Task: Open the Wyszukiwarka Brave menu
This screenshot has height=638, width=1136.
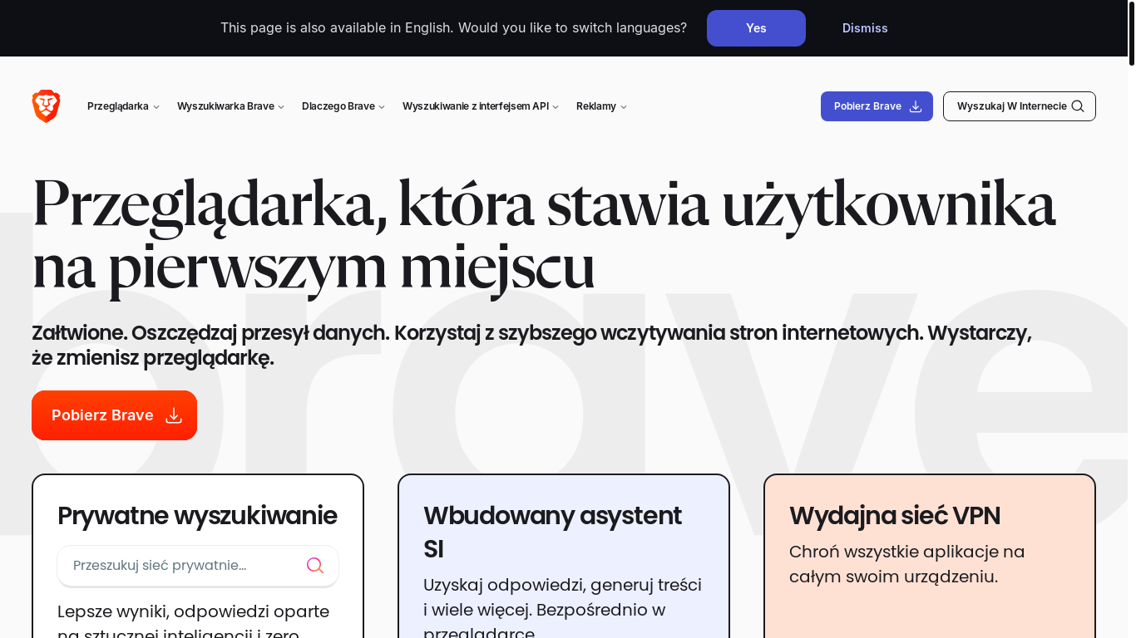Action: click(x=230, y=106)
